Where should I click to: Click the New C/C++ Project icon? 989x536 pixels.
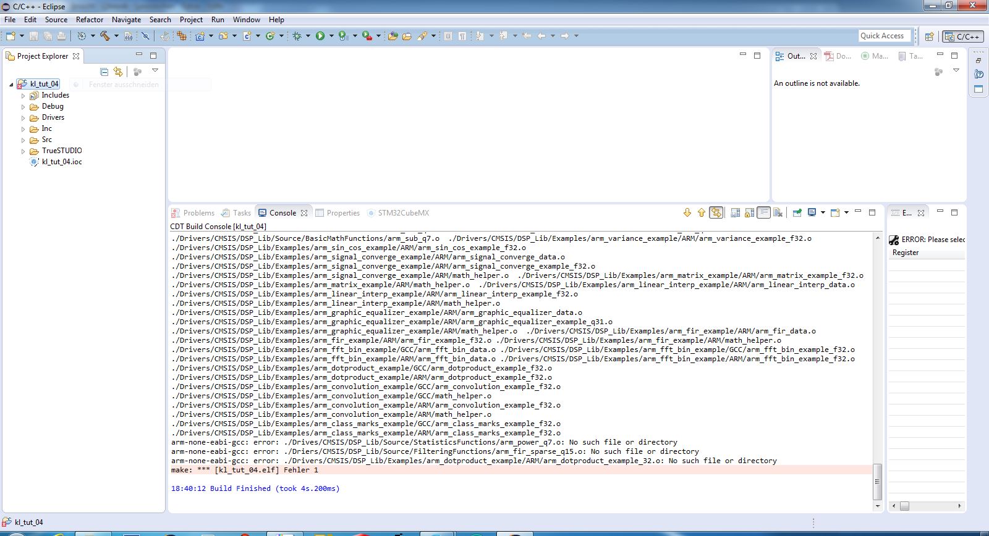pos(200,36)
